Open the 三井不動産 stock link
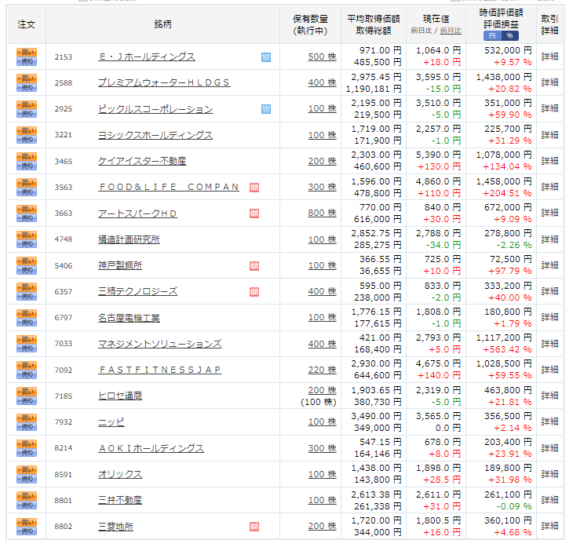 tap(120, 500)
